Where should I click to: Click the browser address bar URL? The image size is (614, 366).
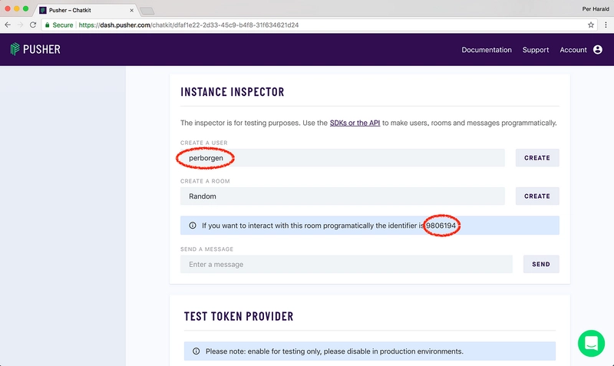coord(189,25)
